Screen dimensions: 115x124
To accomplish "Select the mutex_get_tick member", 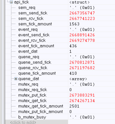I will [x=32, y=101].
